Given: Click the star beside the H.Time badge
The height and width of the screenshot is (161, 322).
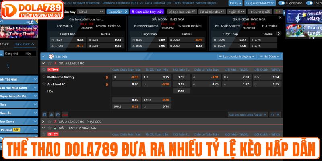Looking at the screenshot, I should click(44, 70).
